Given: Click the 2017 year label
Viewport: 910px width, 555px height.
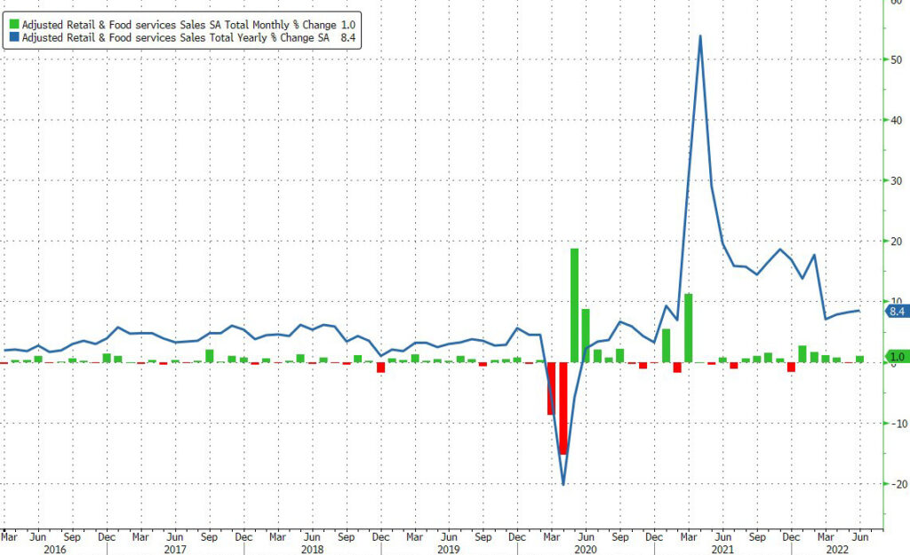Looking at the screenshot, I should [176, 549].
